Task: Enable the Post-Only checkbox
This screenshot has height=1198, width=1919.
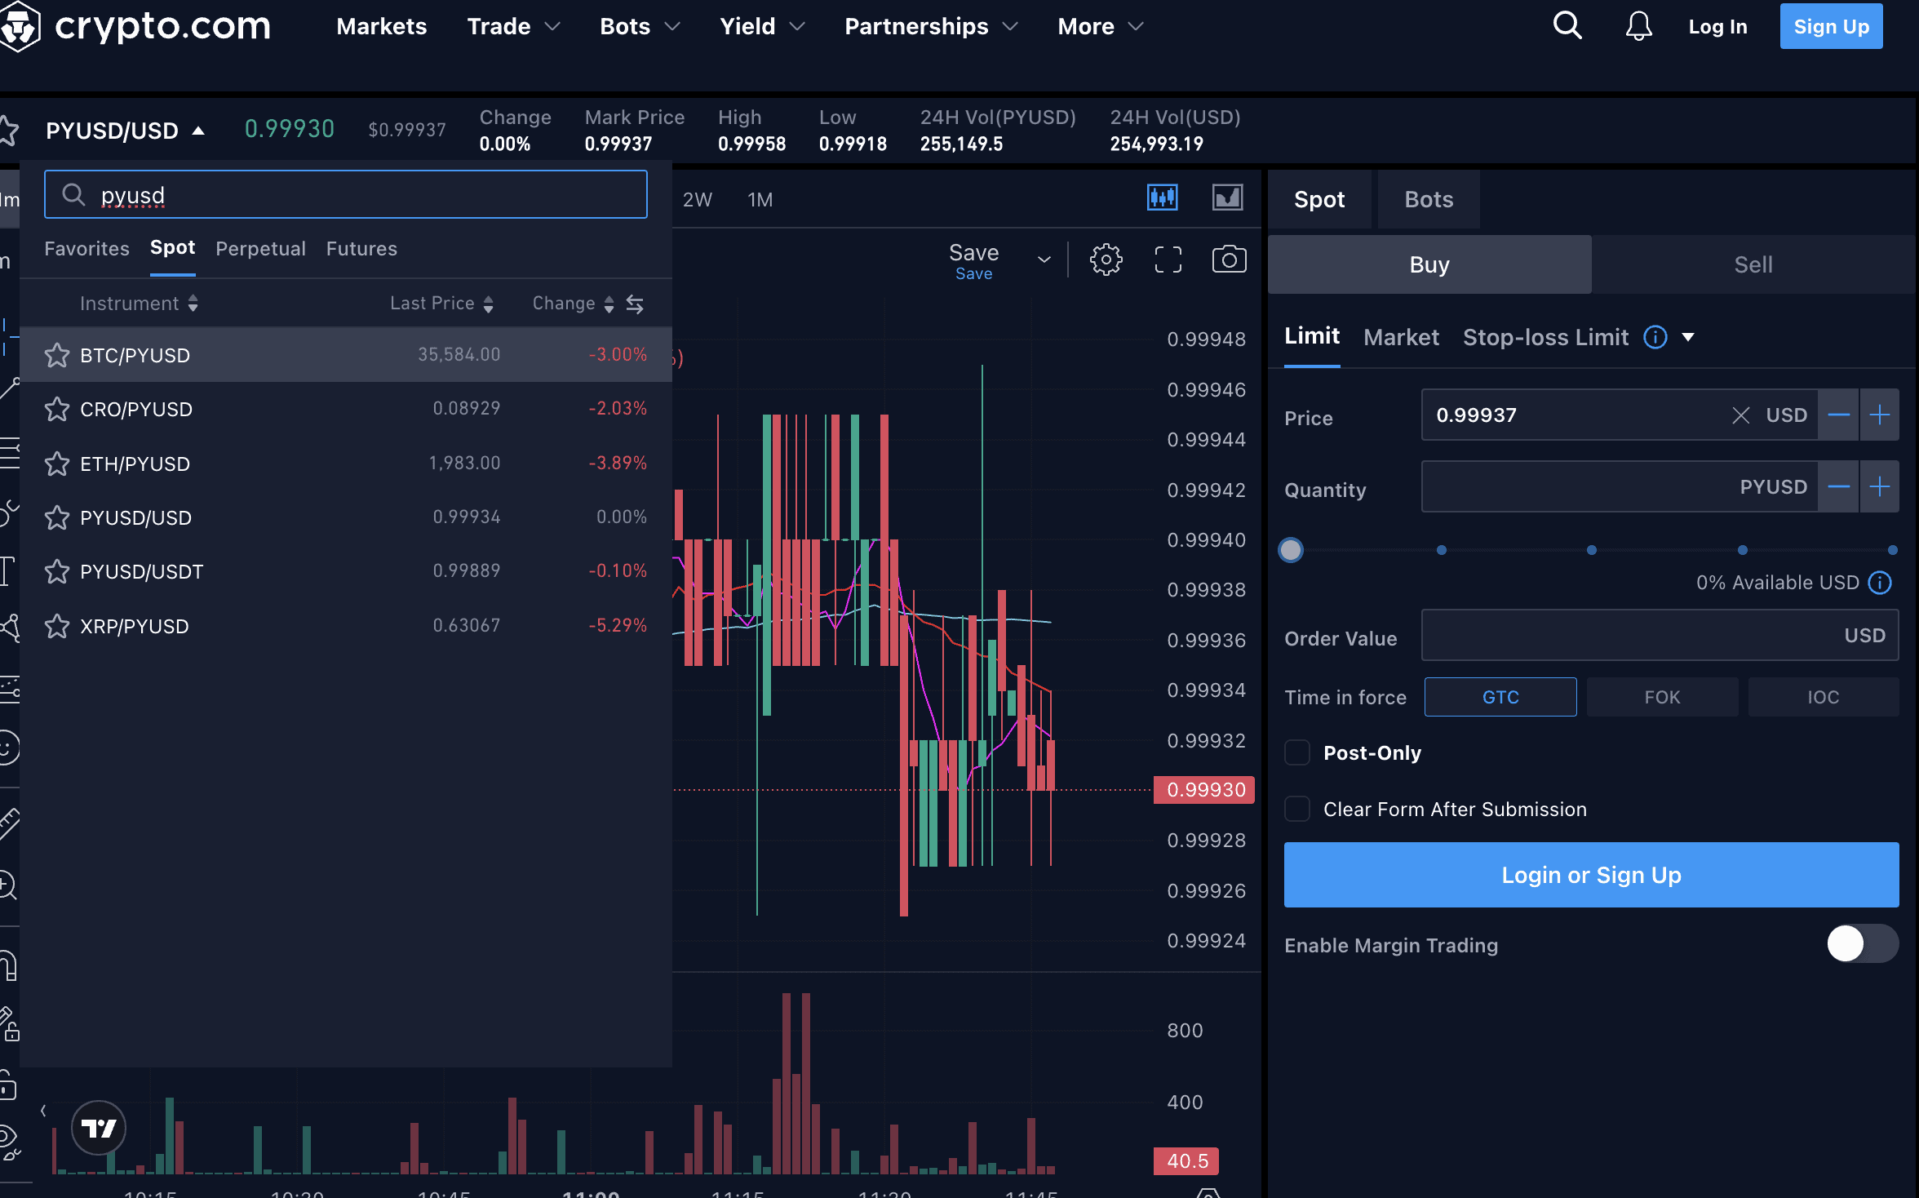Action: coord(1297,752)
